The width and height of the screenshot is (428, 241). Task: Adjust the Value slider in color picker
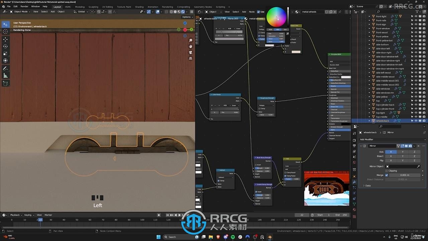(276, 39)
